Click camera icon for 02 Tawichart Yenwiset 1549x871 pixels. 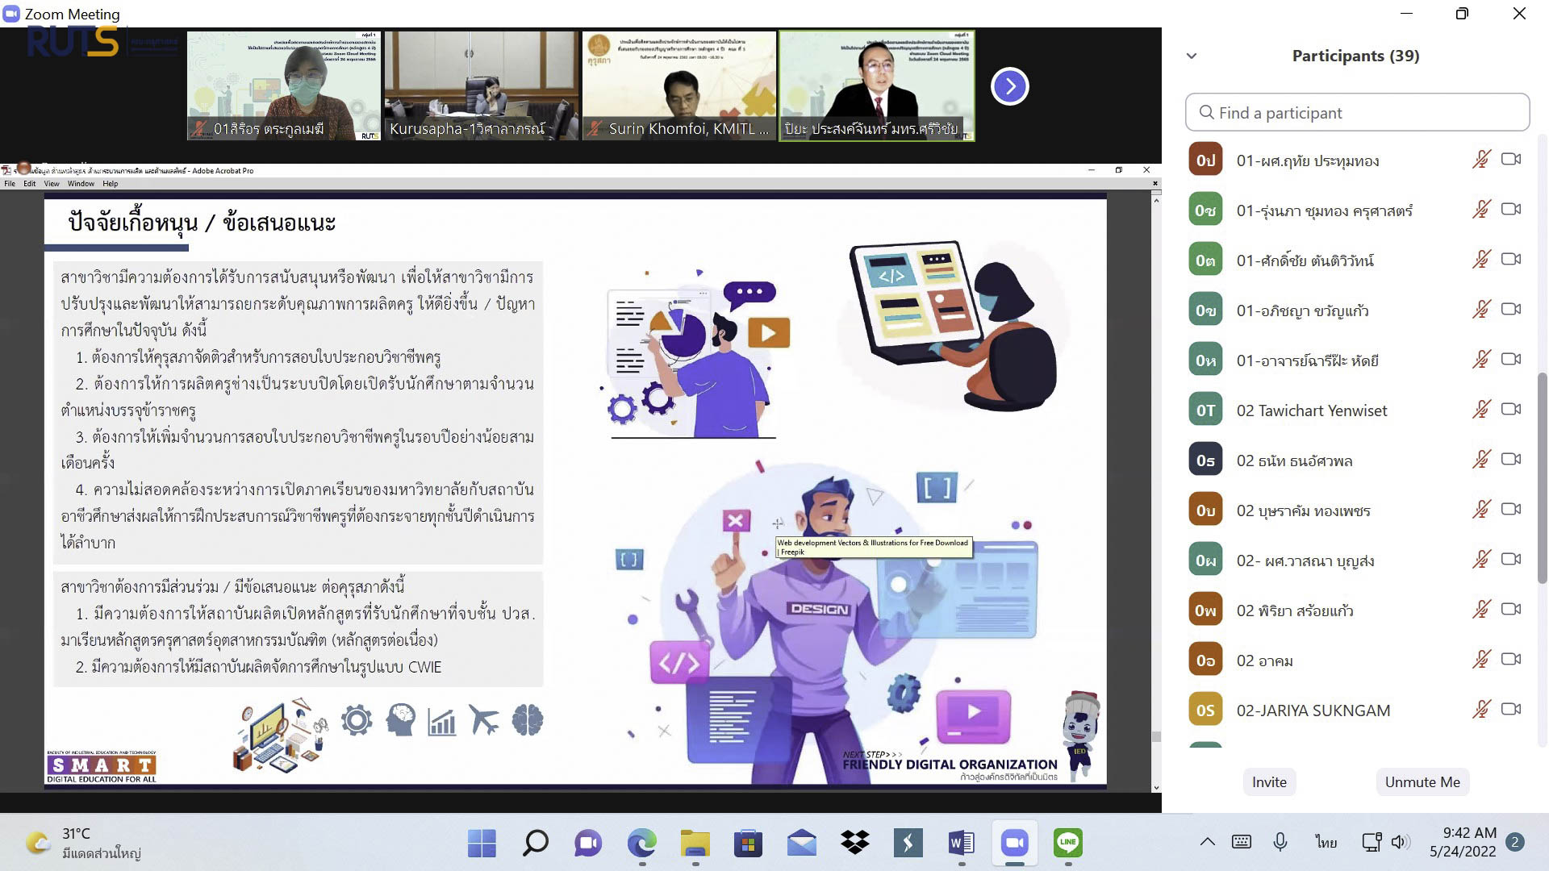click(x=1511, y=410)
